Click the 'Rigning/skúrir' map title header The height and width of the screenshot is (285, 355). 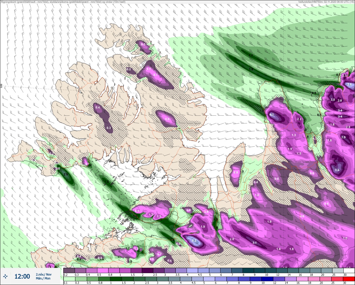[x=63, y=2]
